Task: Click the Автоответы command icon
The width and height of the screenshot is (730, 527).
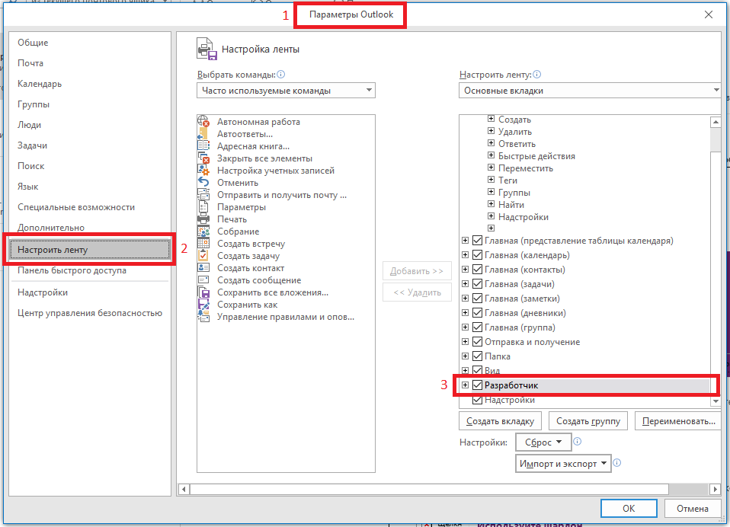Action: [203, 133]
